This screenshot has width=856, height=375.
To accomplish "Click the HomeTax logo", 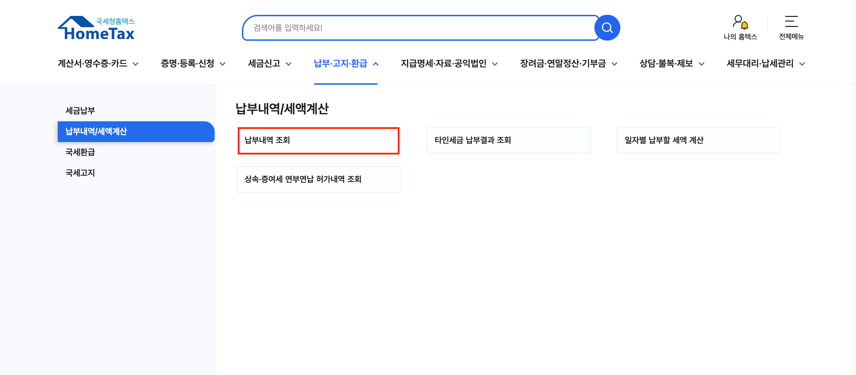I will click(96, 28).
